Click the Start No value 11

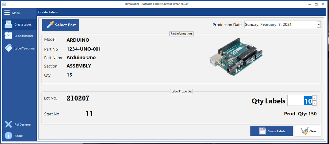pyautogui.click(x=89, y=113)
